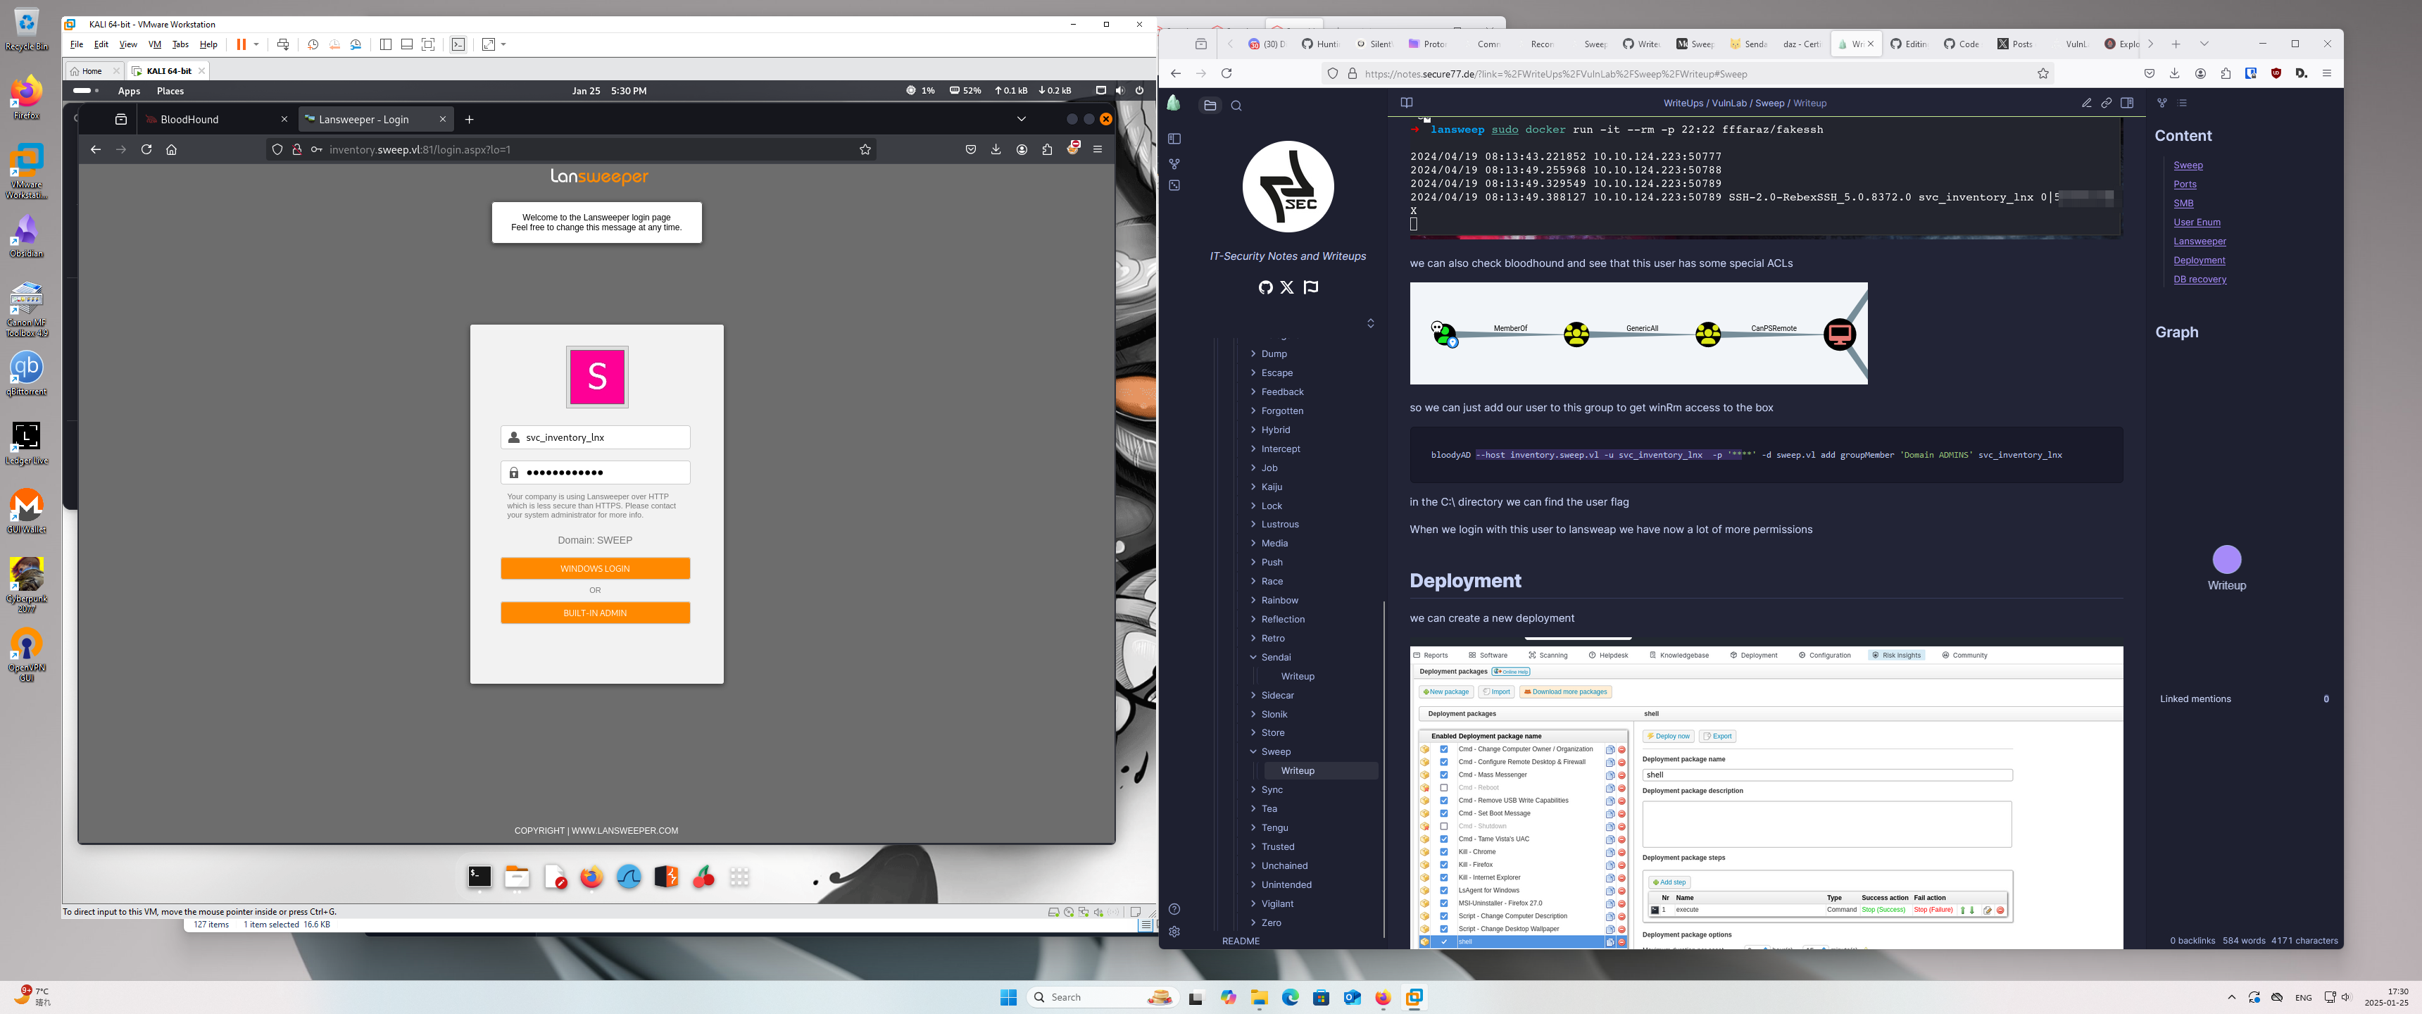Open VMware console view icon

[x=458, y=44]
